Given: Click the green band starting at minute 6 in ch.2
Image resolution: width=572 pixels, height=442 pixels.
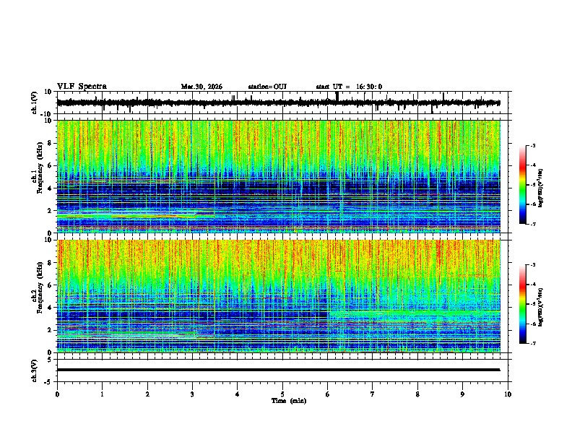Looking at the screenshot, I should (x=414, y=313).
